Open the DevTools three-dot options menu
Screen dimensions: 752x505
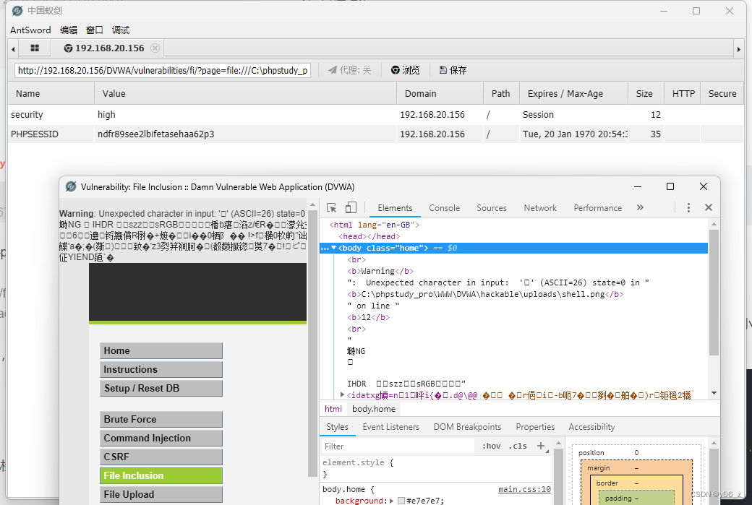(688, 207)
